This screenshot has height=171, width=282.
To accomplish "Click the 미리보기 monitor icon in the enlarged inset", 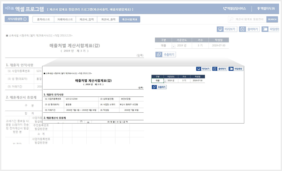I will (x=199, y=69).
